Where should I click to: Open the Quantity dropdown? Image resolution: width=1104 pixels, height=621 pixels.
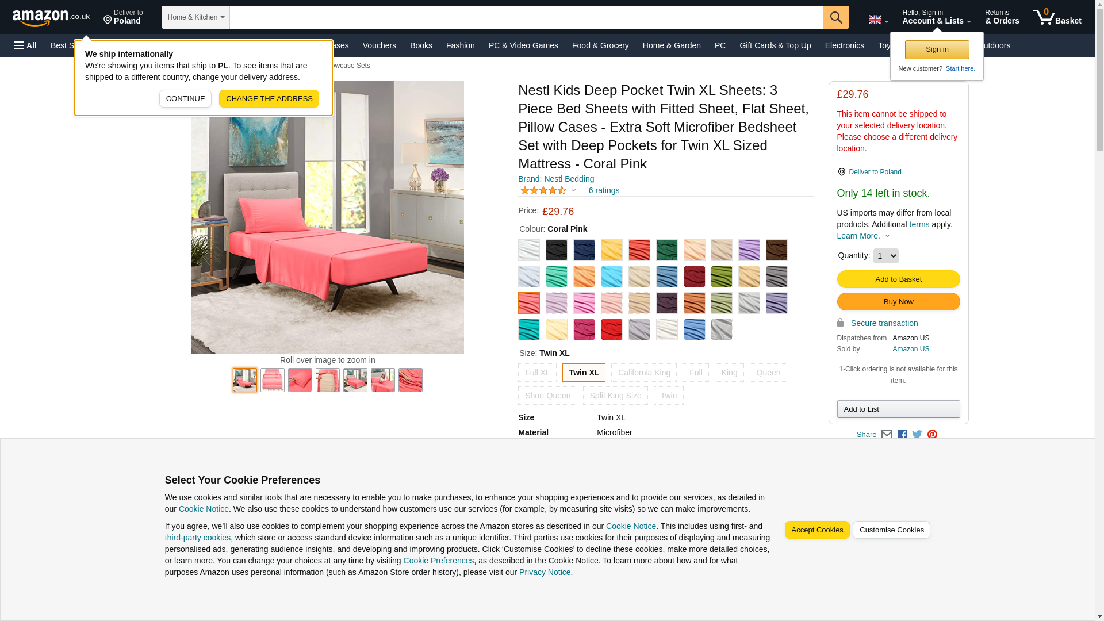[x=885, y=256]
